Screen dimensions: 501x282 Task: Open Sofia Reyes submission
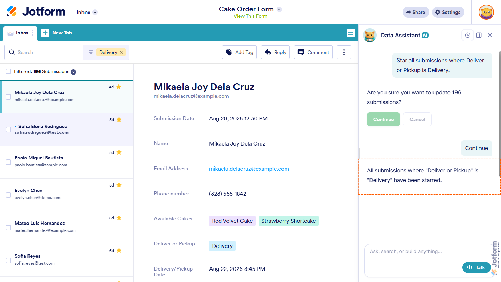66,260
